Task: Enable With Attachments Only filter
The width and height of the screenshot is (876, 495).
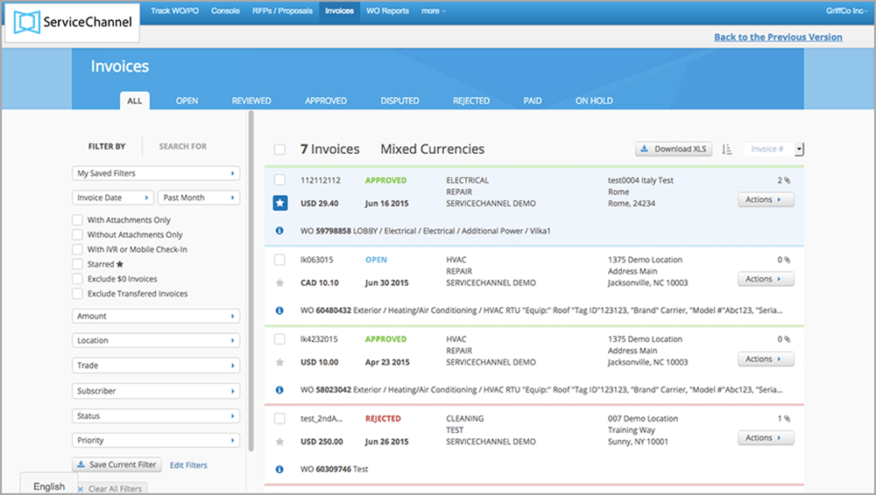Action: coord(78,220)
